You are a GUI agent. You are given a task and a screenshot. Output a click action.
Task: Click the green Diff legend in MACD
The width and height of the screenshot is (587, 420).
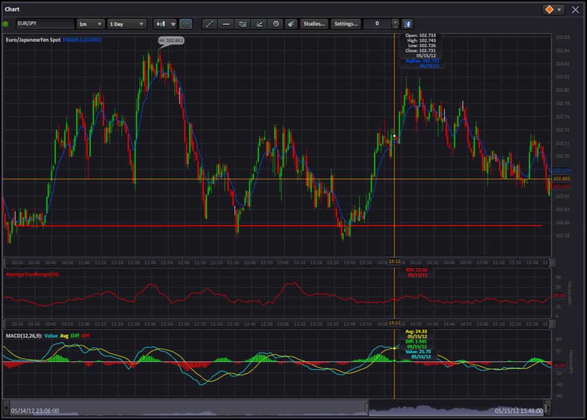75,336
